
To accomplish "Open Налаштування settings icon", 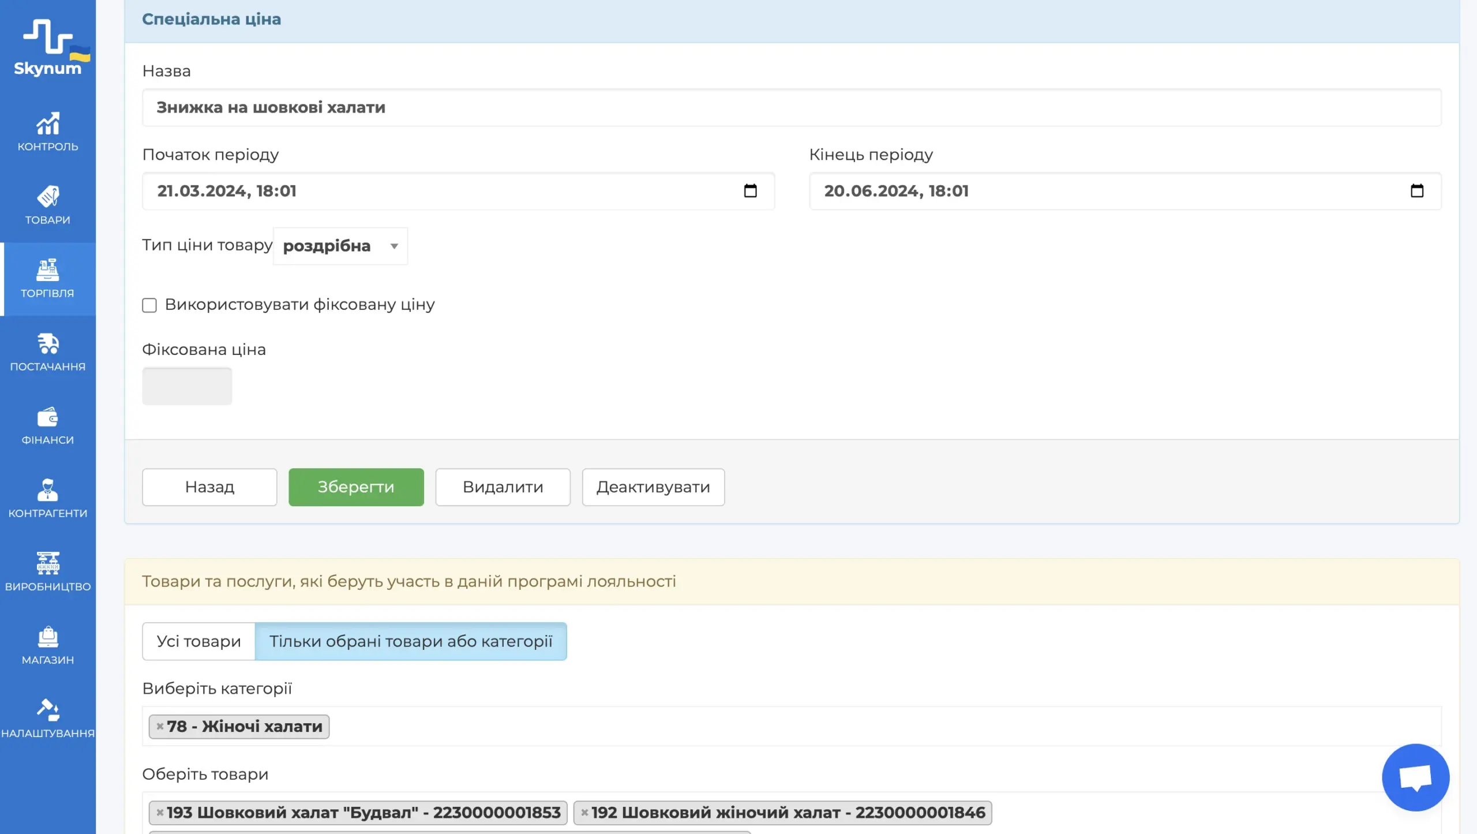I will (48, 710).
